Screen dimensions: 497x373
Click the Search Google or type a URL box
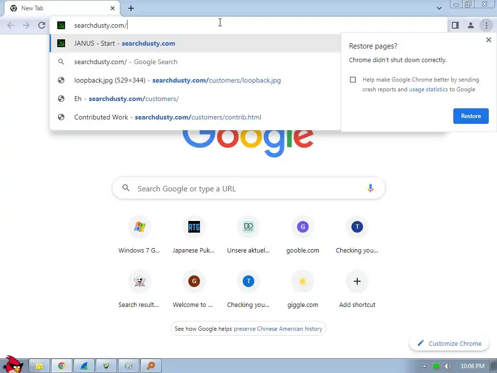click(x=248, y=188)
